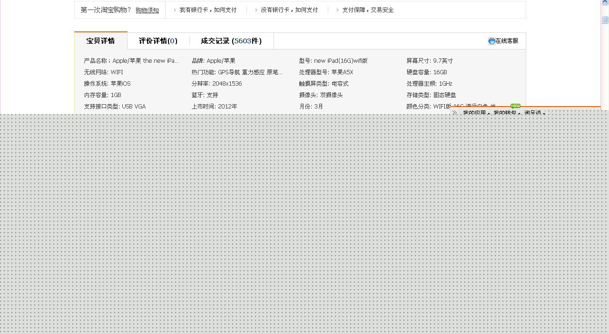609x334 pixels.
Task: Switch to the 评价详情(0) tab
Action: pyautogui.click(x=158, y=41)
